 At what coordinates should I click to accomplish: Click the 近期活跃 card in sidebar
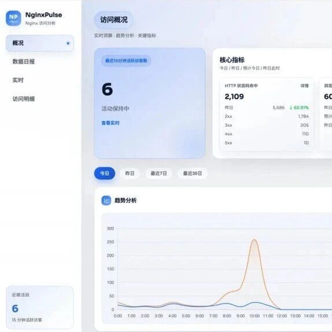(x=40, y=307)
